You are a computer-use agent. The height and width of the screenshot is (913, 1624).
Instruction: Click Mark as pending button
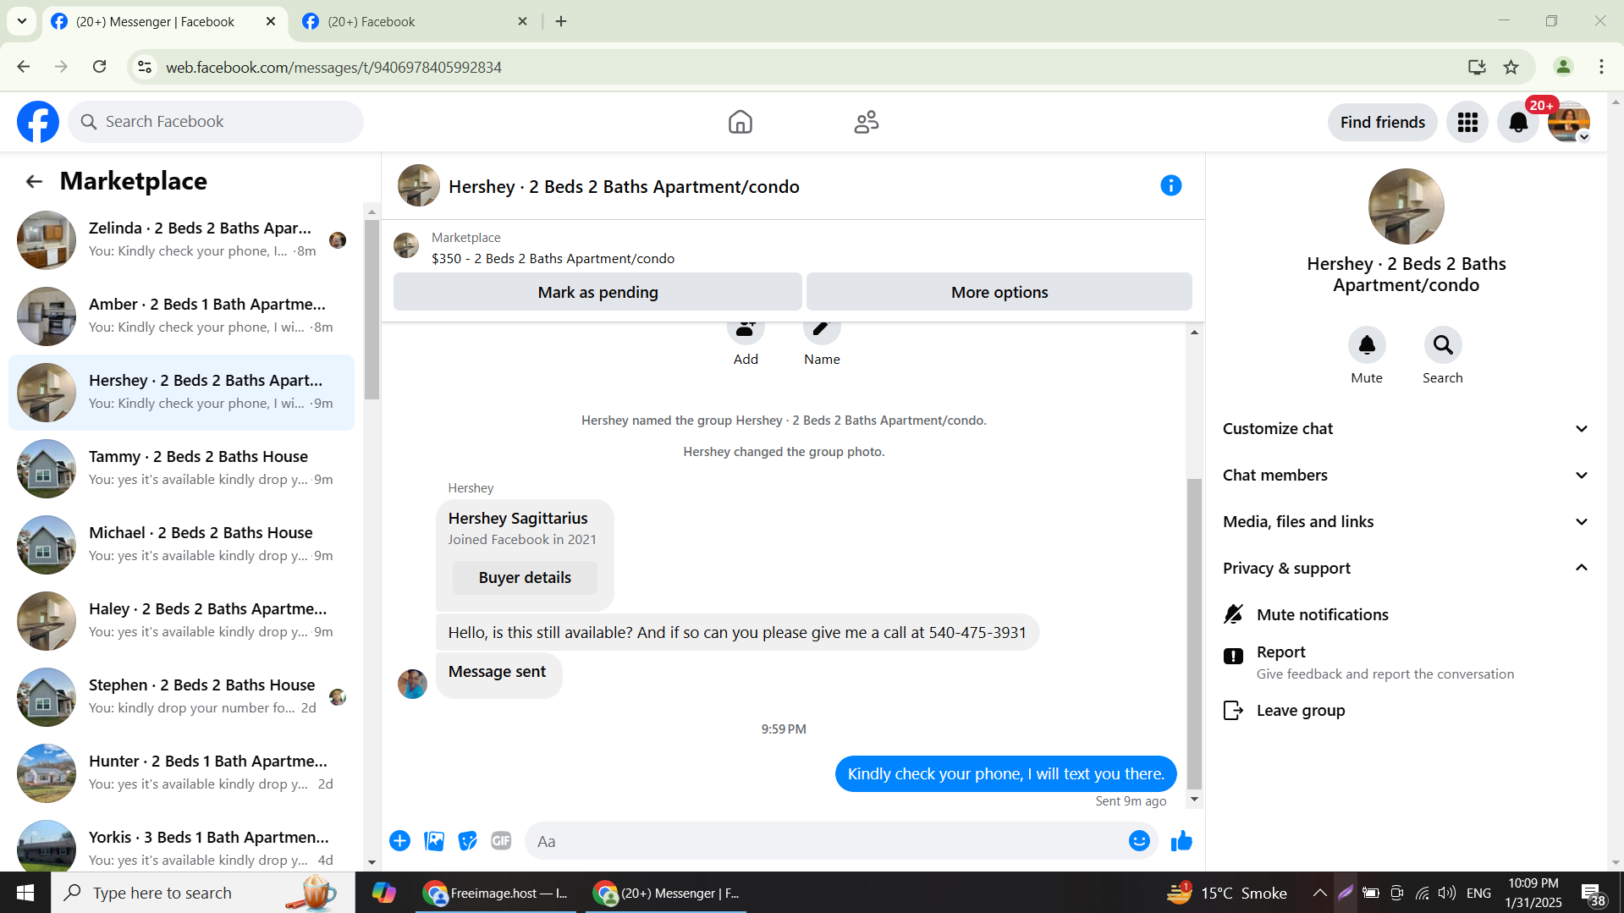[x=597, y=292]
